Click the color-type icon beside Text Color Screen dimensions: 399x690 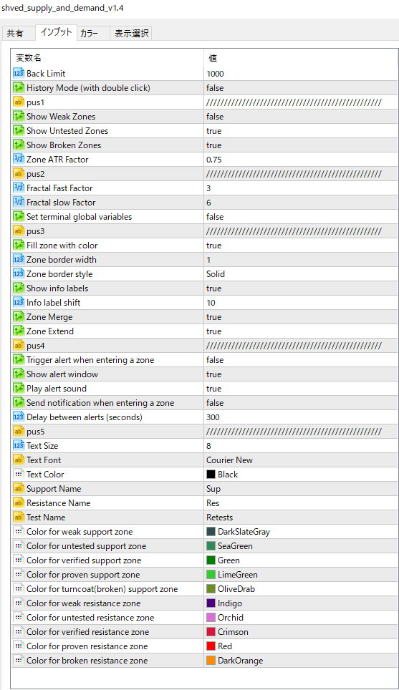[19, 475]
